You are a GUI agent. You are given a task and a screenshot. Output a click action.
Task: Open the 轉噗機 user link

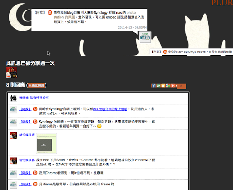tap(24, 98)
